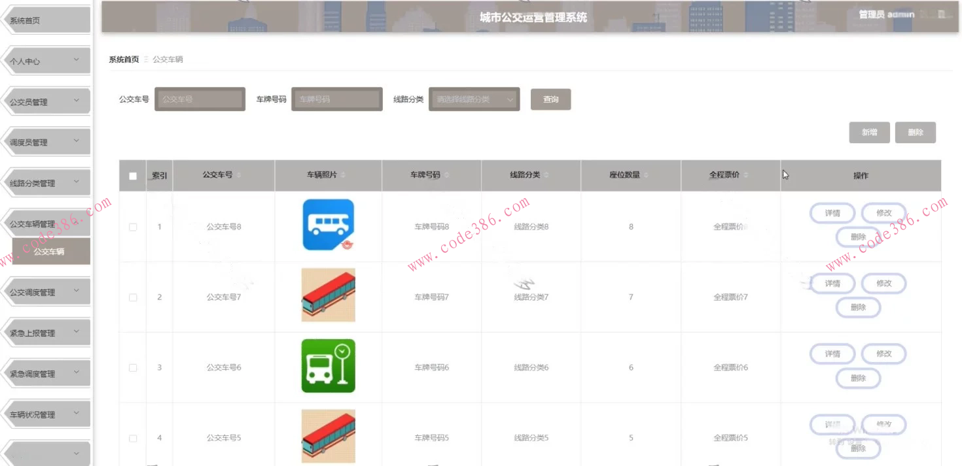
Task: Click the sort icon beside 座位数量 column header
Action: pyautogui.click(x=647, y=175)
